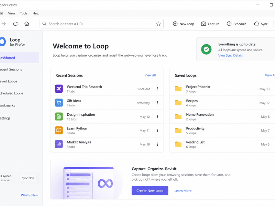Open Market Analysis chart icon
Screen dimensions: 275x206
coord(59,144)
